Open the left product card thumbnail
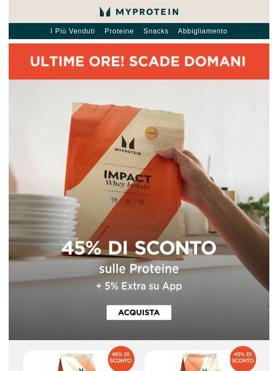 click(x=76, y=362)
